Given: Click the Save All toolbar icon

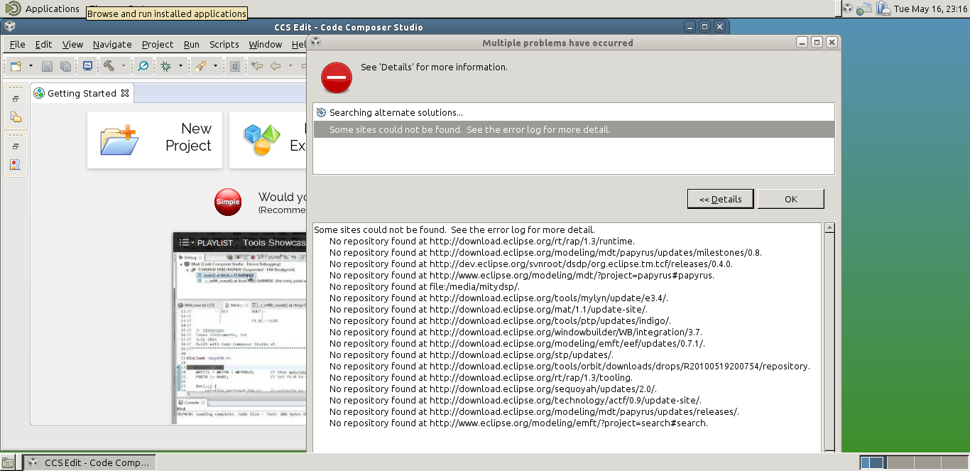Looking at the screenshot, I should pyautogui.click(x=65, y=66).
